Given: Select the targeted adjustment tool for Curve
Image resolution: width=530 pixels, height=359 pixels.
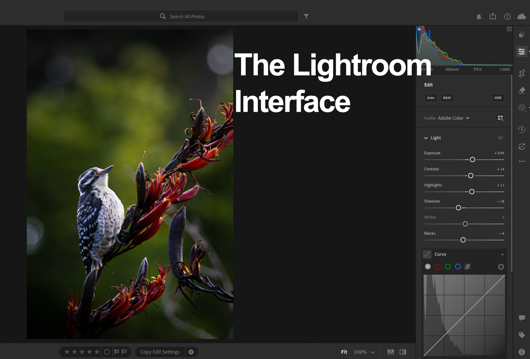Looking at the screenshot, I should point(501,267).
